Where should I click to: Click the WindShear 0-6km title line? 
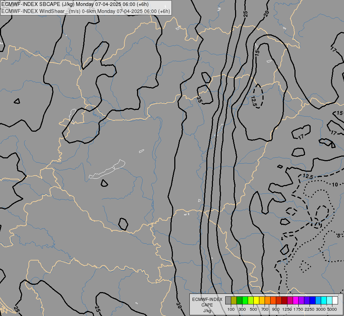[86, 11]
